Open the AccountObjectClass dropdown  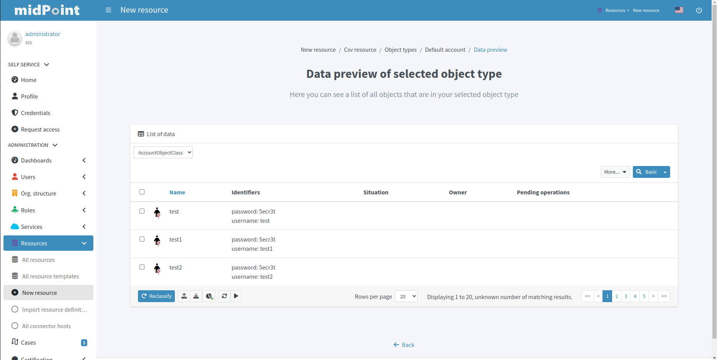click(163, 152)
